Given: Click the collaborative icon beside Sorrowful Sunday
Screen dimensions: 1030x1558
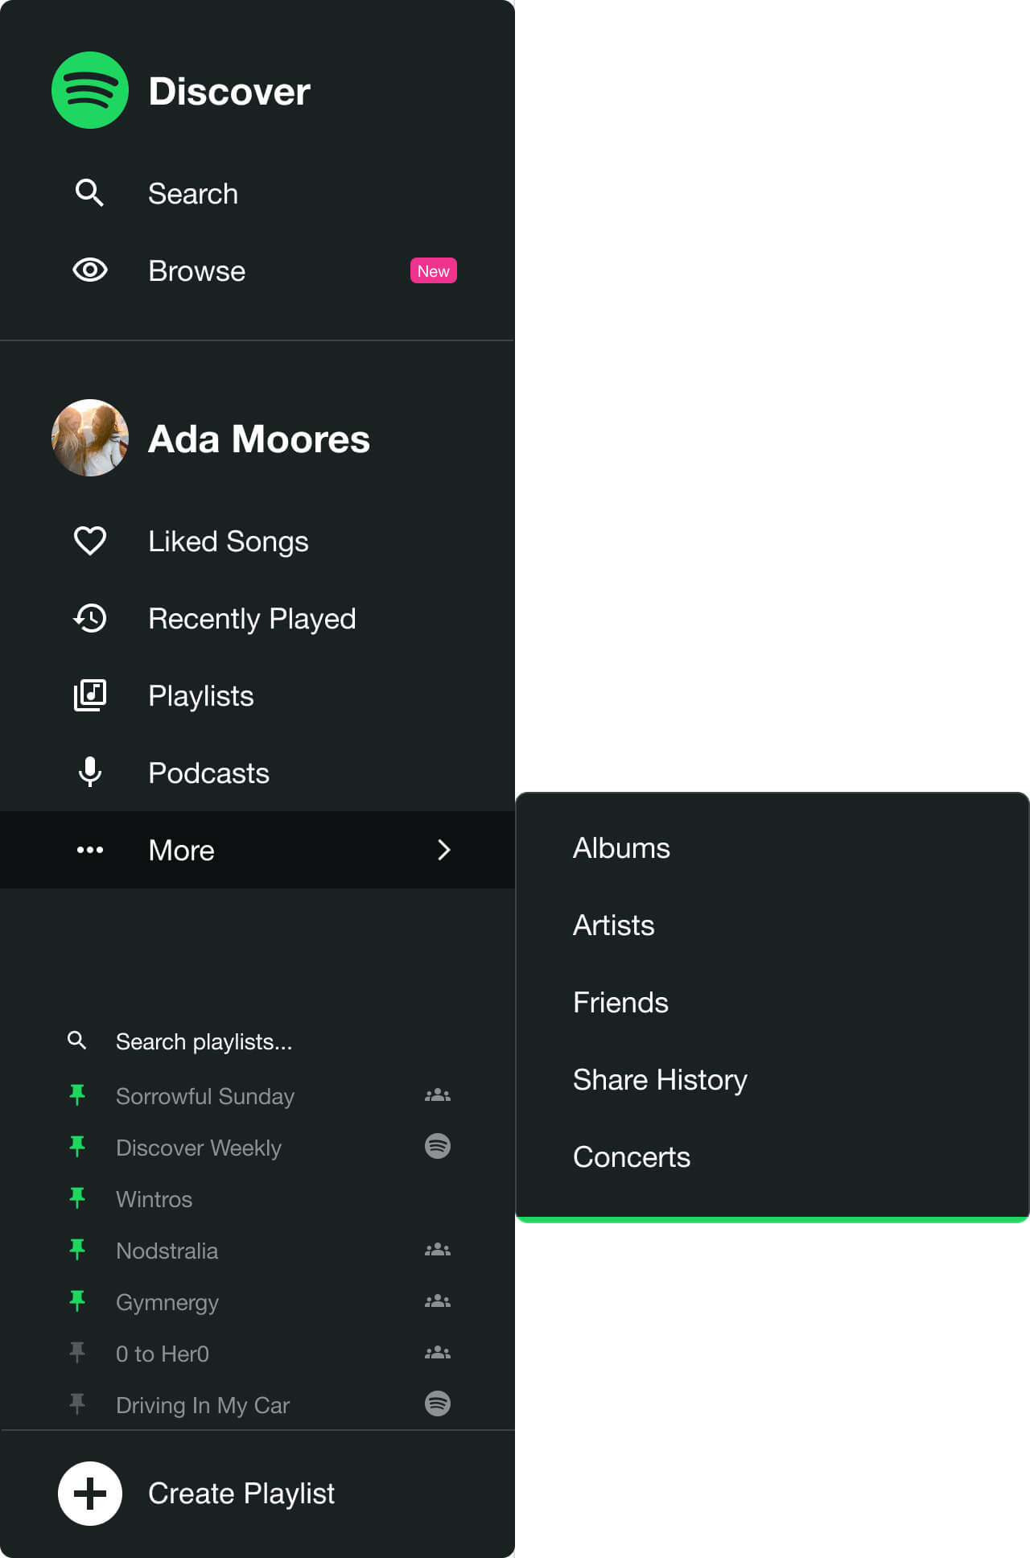Looking at the screenshot, I should [438, 1095].
